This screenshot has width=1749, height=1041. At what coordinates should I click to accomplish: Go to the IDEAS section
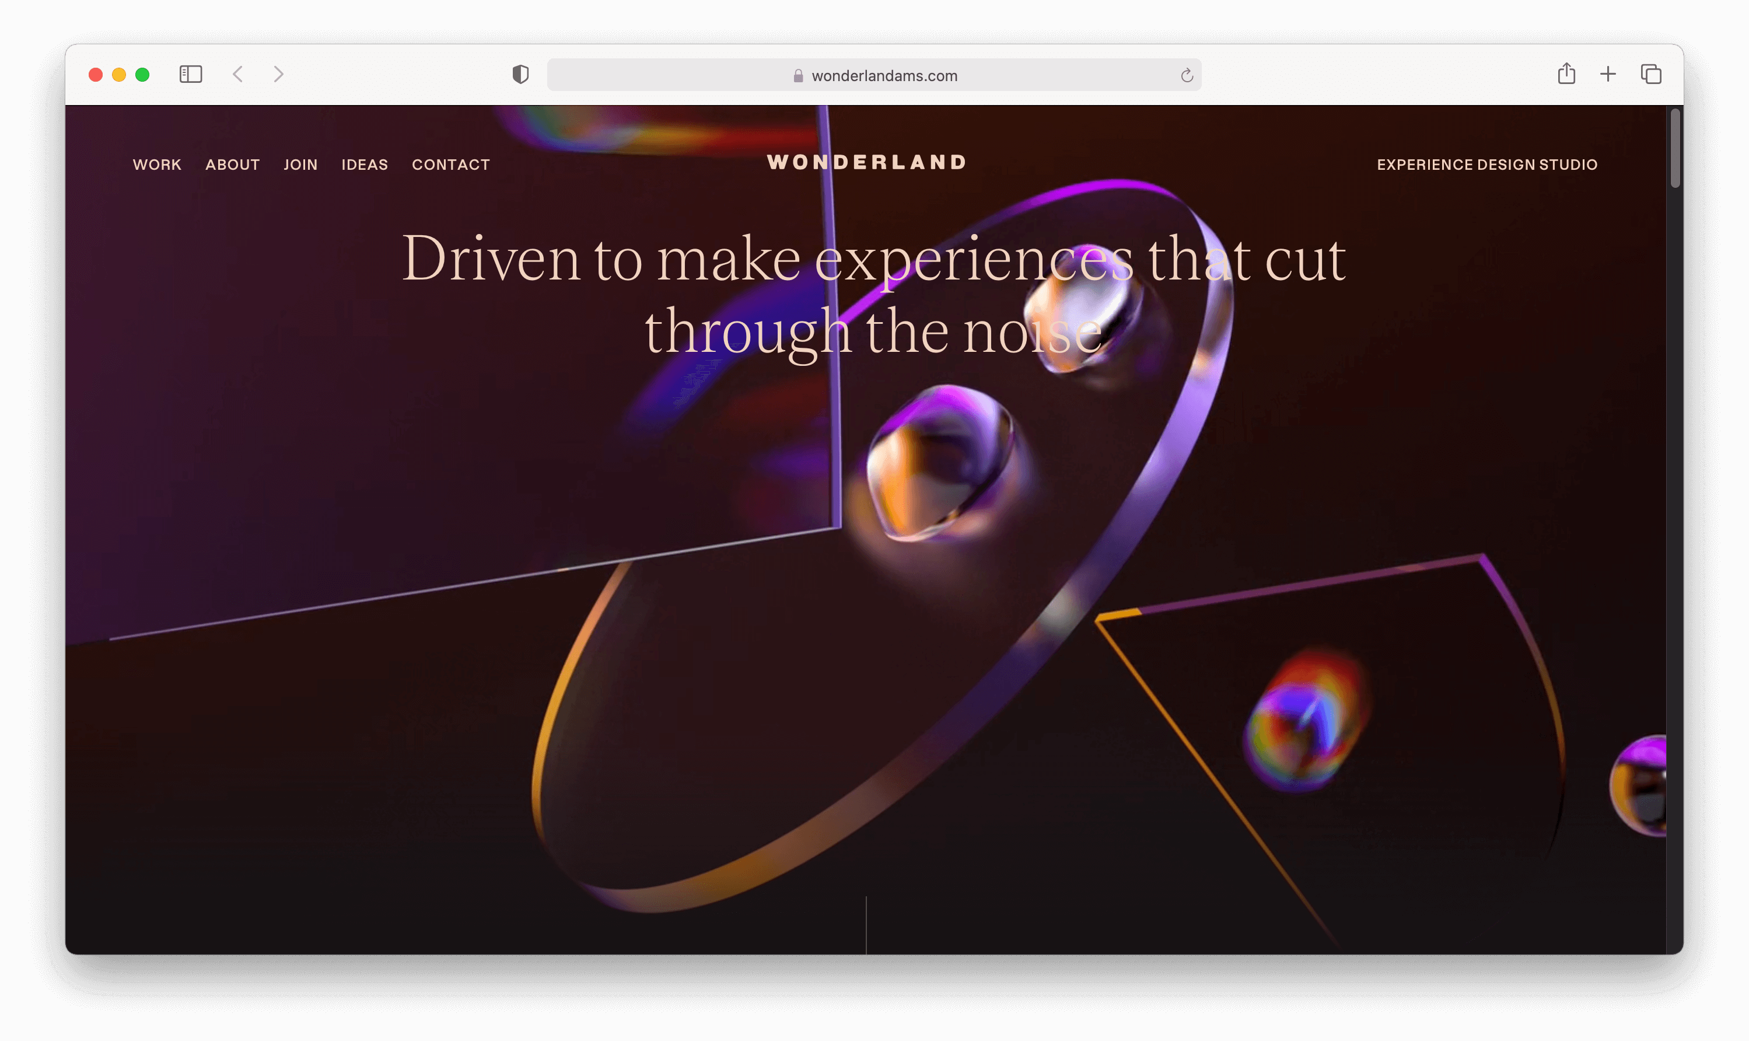[364, 165]
